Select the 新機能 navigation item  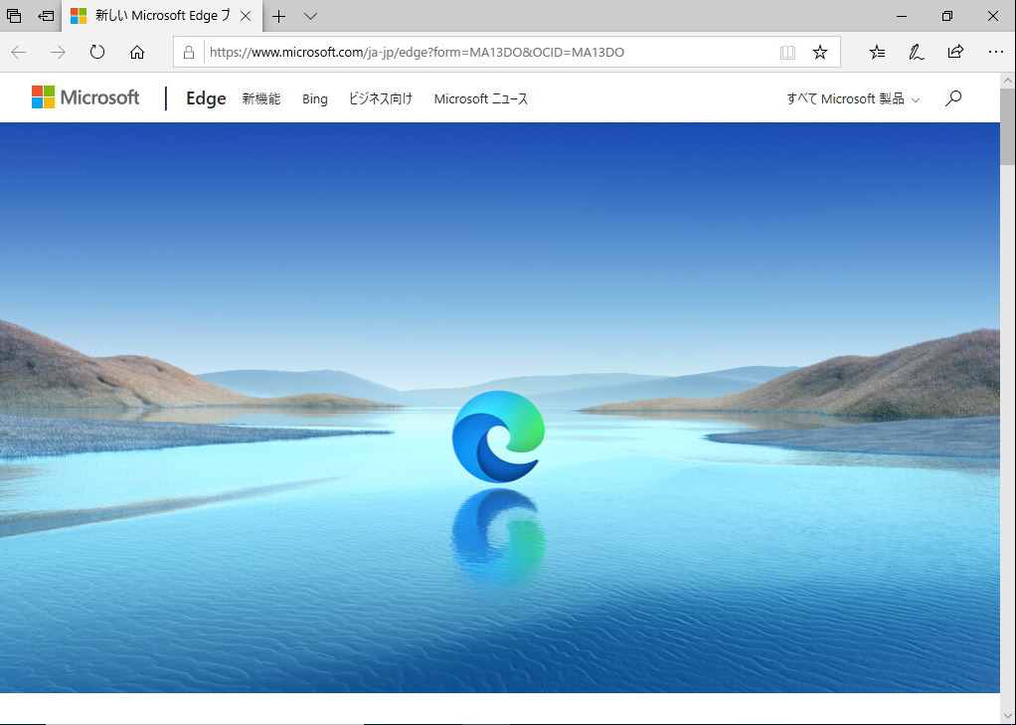tap(261, 98)
